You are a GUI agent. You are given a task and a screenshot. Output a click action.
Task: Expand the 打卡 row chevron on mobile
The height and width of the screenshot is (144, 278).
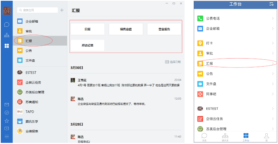pos(273,43)
